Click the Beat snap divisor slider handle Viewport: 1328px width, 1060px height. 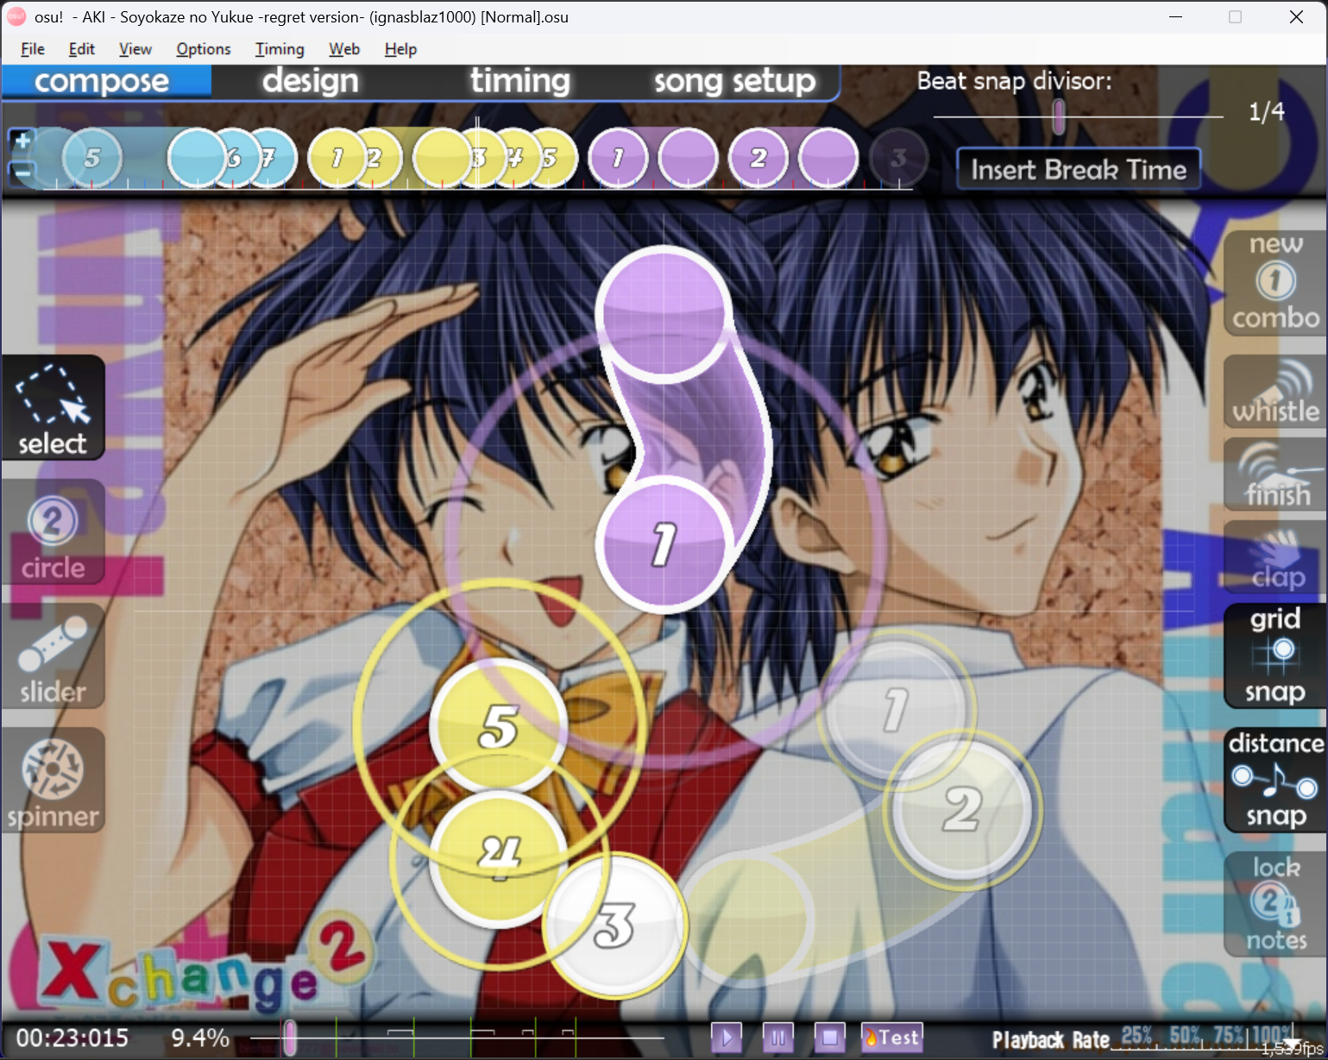1058,116
